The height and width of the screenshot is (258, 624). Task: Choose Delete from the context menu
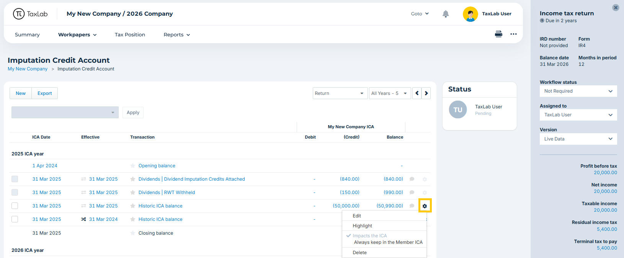tap(384, 253)
